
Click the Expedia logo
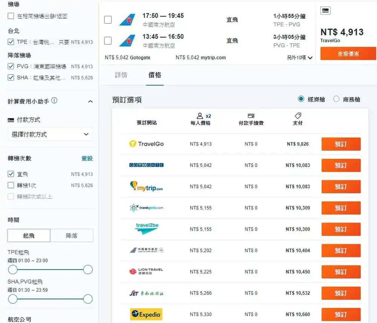pyautogui.click(x=146, y=314)
